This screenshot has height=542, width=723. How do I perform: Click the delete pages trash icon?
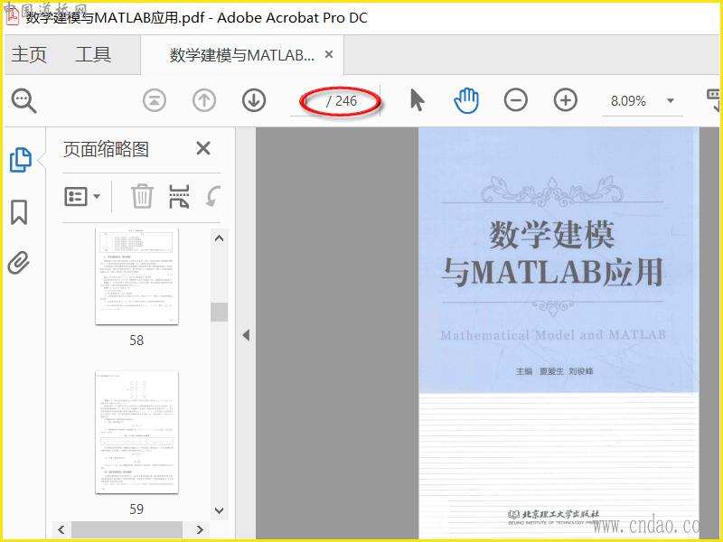(x=142, y=196)
